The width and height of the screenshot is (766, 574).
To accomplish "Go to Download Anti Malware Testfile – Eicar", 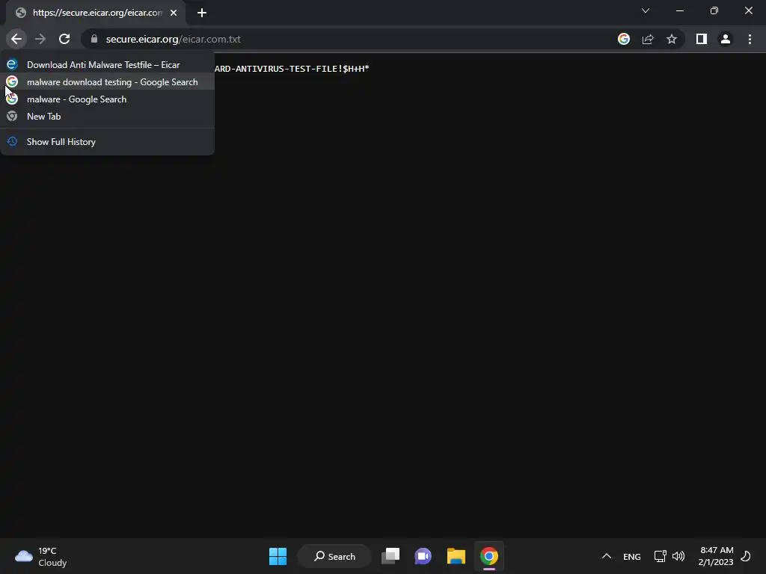I will coord(108,64).
